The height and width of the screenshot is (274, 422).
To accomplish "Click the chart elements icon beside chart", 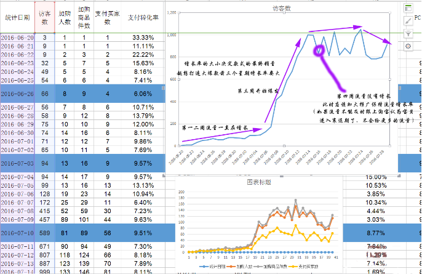I will tap(408, 7).
